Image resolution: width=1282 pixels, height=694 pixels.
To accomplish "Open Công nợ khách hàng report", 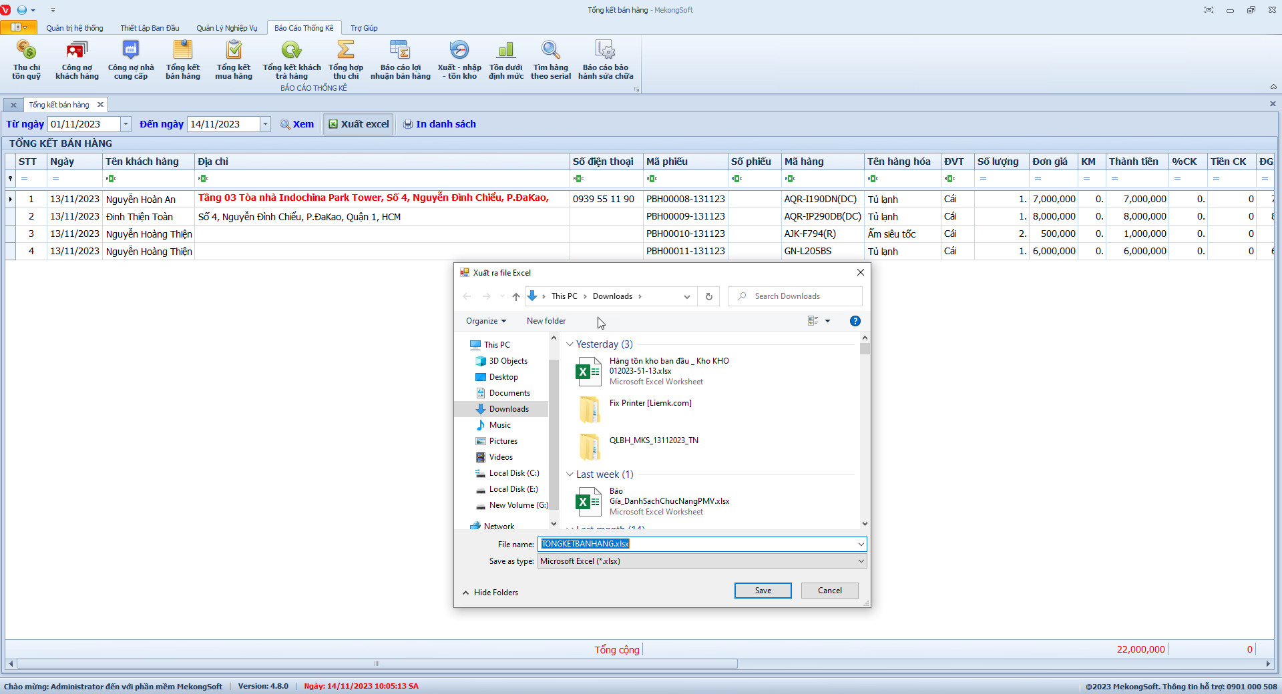I will (x=77, y=60).
